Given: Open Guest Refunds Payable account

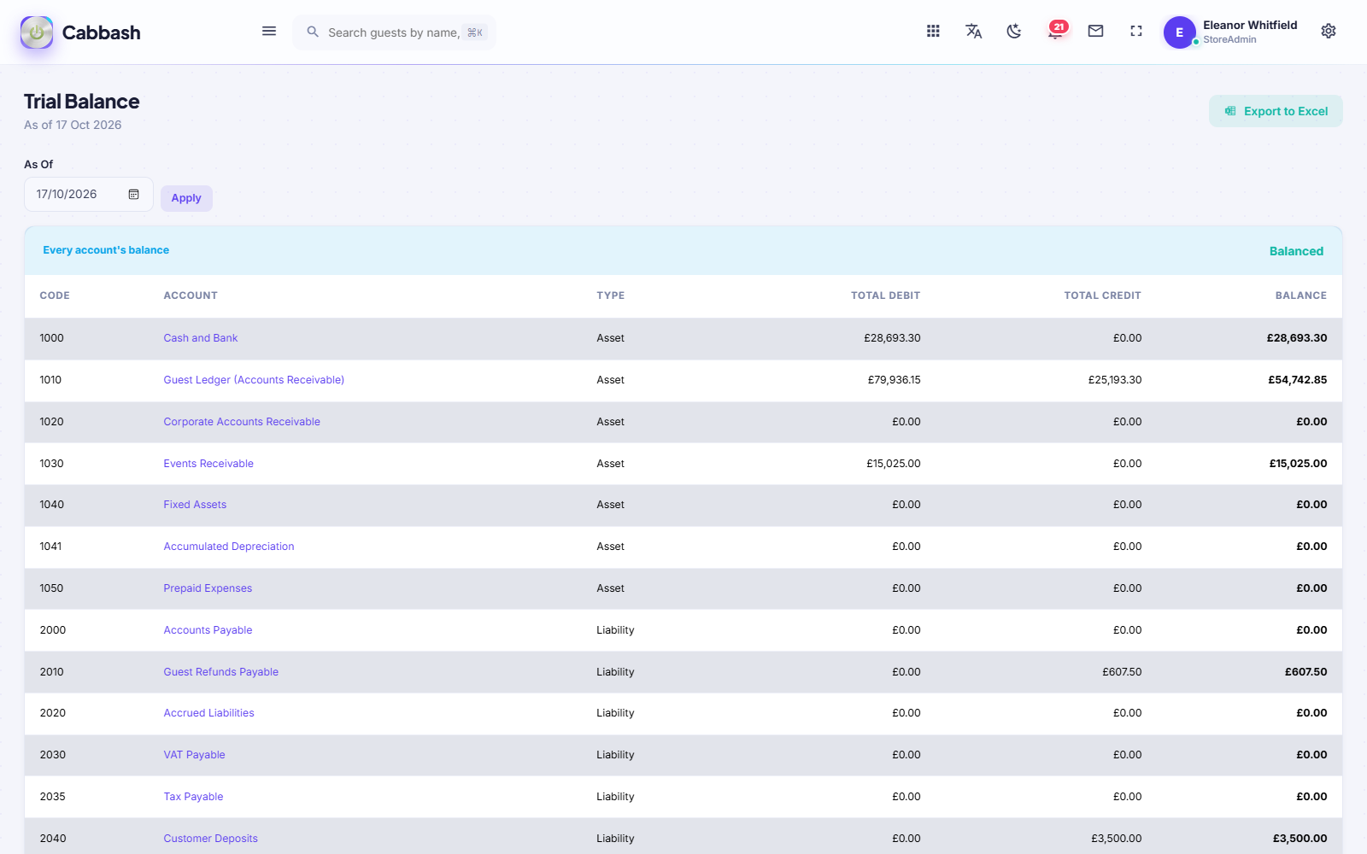Looking at the screenshot, I should point(221,672).
